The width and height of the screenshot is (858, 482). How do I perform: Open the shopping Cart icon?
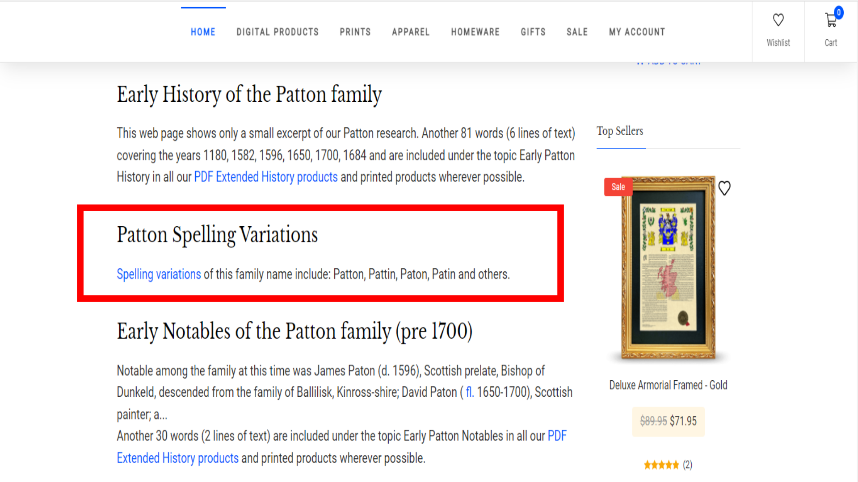point(831,21)
